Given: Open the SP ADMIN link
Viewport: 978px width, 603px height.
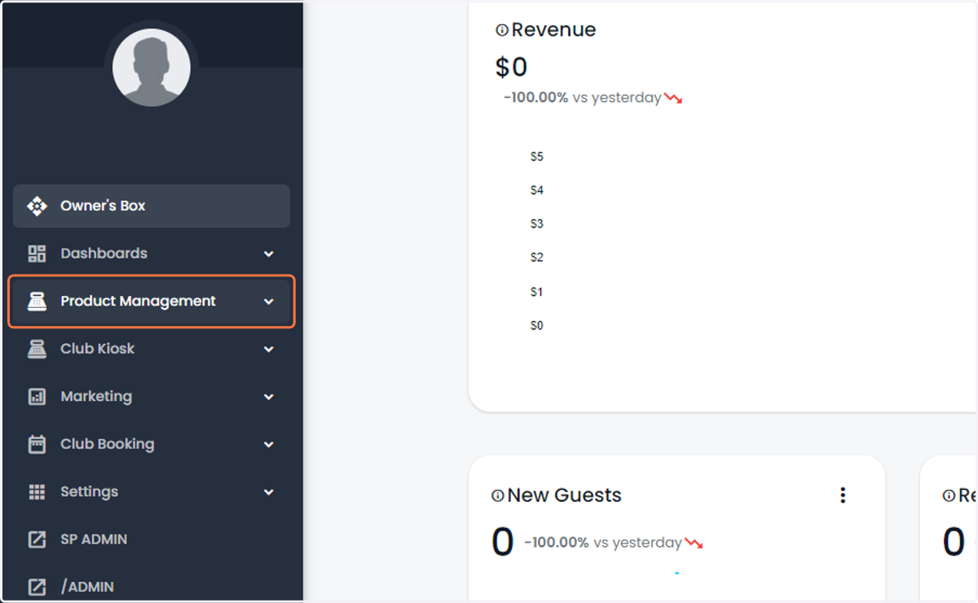Looking at the screenshot, I should pyautogui.click(x=152, y=539).
